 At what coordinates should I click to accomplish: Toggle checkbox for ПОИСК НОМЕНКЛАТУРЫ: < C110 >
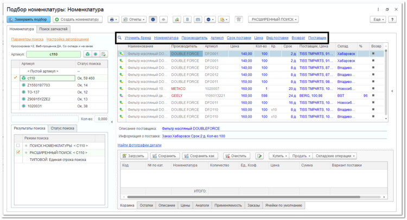tap(18, 145)
